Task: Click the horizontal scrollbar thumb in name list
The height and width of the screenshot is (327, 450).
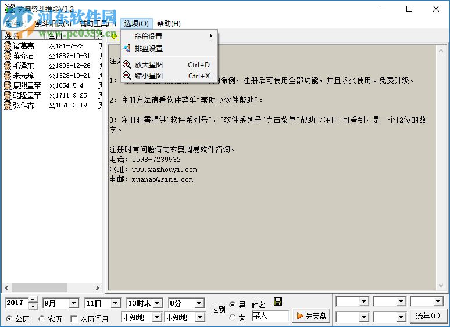Action: (x=40, y=288)
